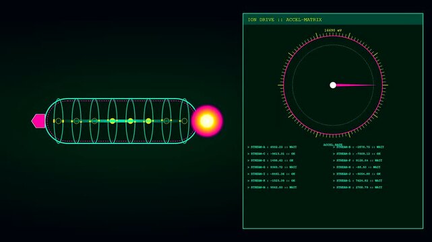This screenshot has height=242, width=432.
Task: Click the WAIT status in the STREAM-A row
Action: click(x=293, y=147)
